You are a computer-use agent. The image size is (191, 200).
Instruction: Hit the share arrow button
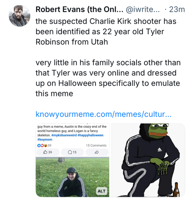tap(96, 152)
